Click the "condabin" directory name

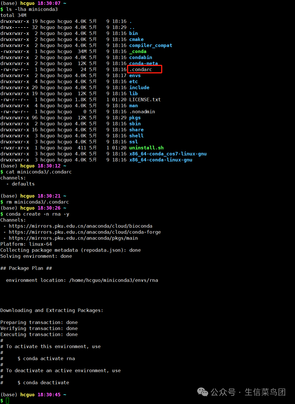coord(141,57)
